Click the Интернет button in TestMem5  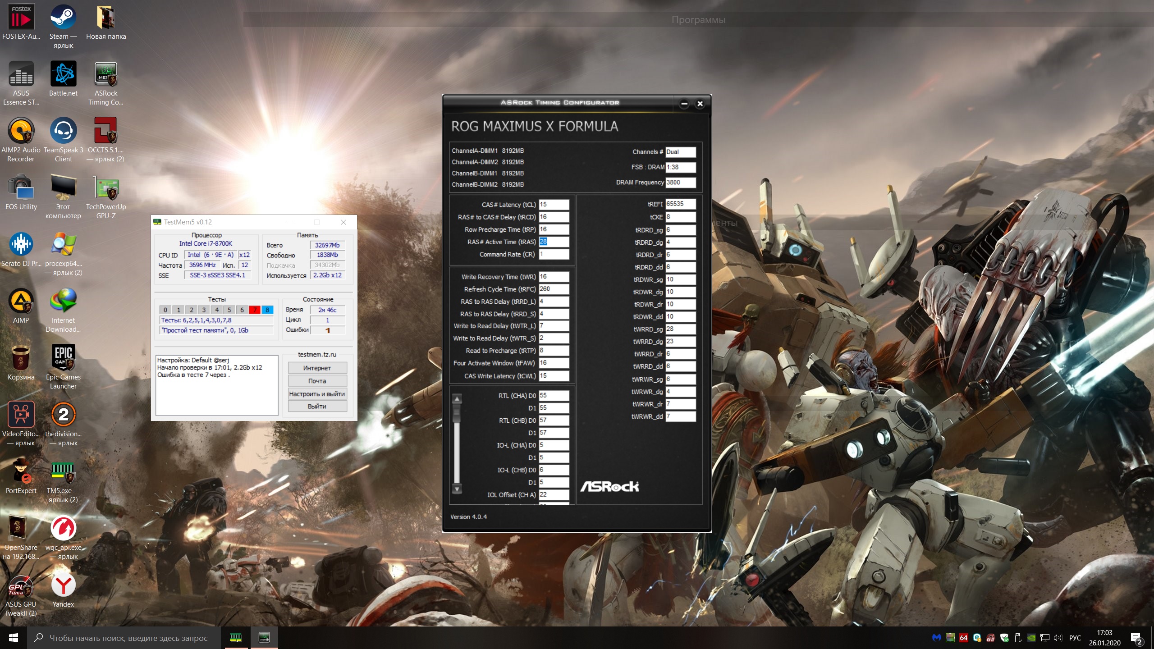pos(317,368)
